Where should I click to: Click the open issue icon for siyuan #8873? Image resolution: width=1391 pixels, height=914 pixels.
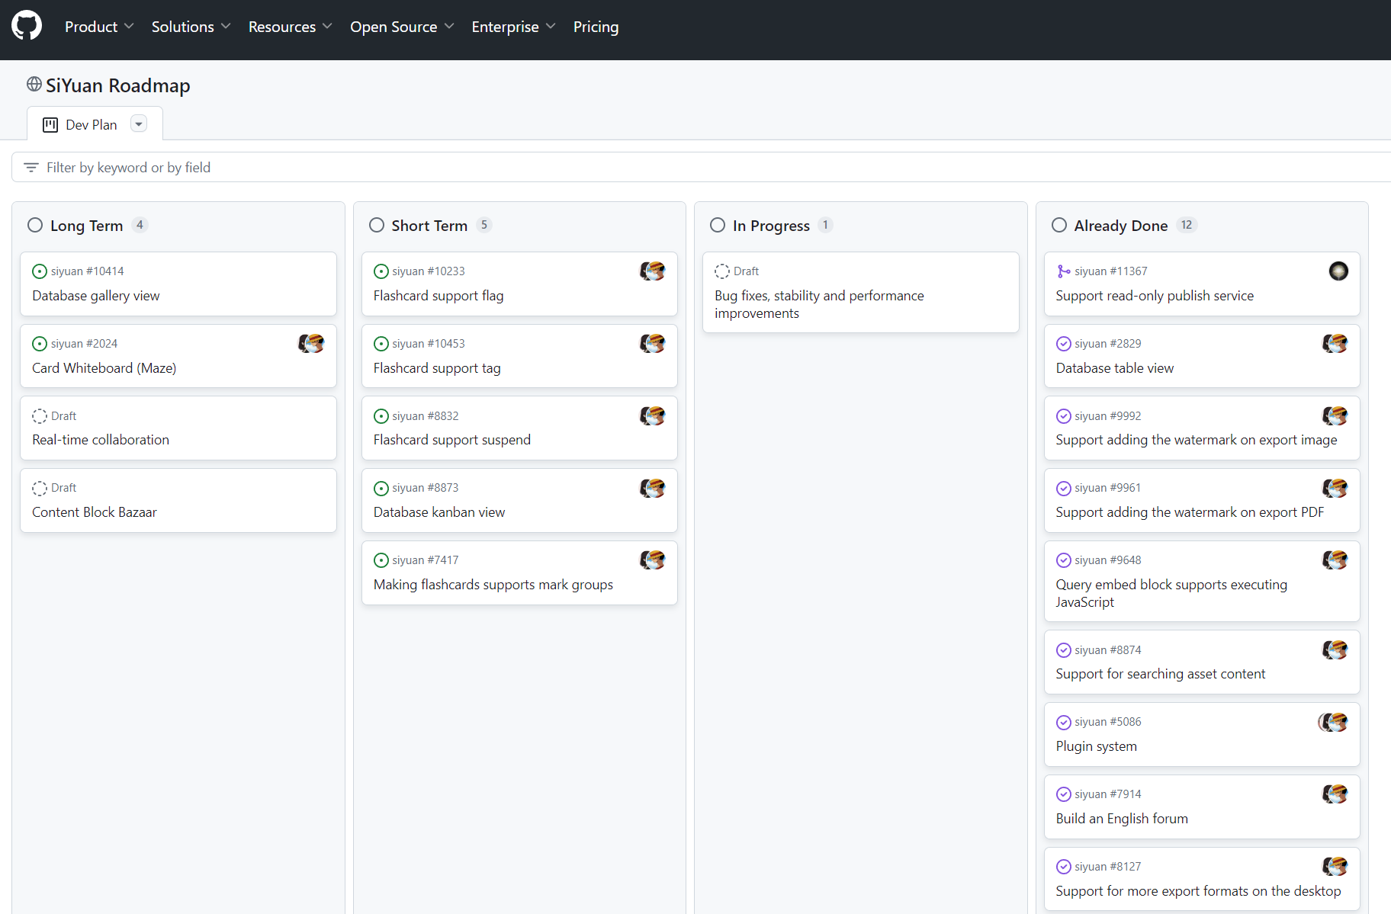click(381, 488)
